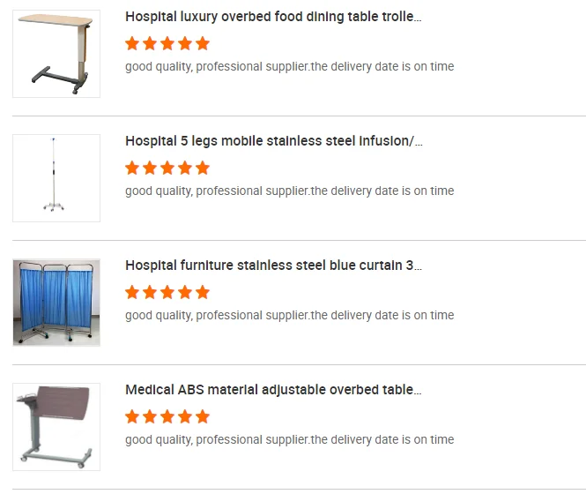Click the first star under overbed food dining table
Screen dimensions: 586x494
pos(132,43)
